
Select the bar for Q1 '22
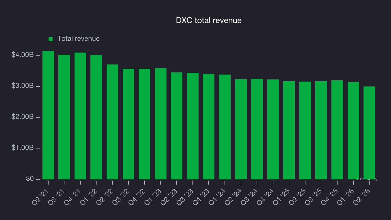pos(96,117)
